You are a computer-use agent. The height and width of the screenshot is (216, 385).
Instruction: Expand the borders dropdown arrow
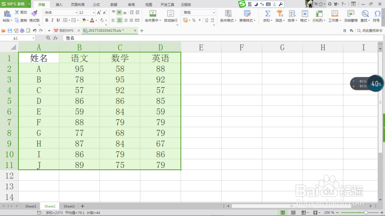tap(69, 20)
